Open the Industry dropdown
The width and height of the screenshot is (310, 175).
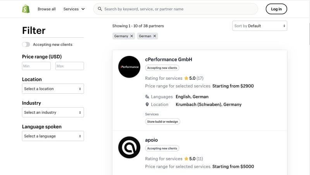click(53, 113)
